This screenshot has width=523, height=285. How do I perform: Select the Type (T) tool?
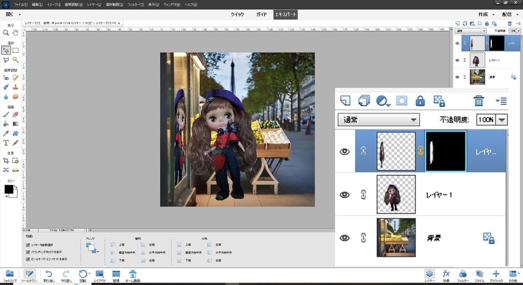pyautogui.click(x=6, y=142)
